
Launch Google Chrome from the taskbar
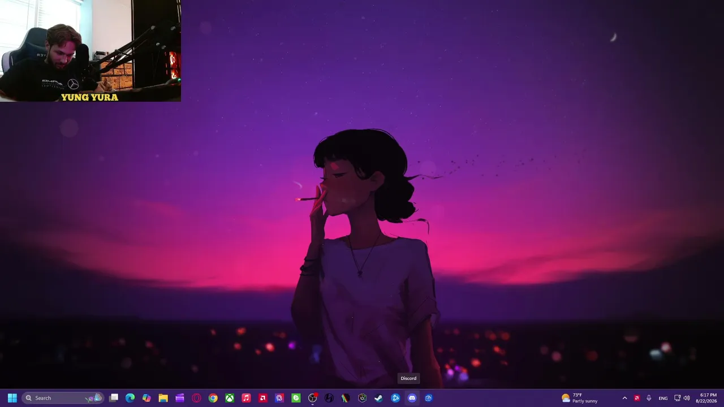pos(213,398)
